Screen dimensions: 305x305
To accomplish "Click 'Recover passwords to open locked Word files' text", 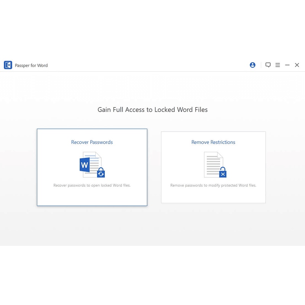I will [92, 185].
